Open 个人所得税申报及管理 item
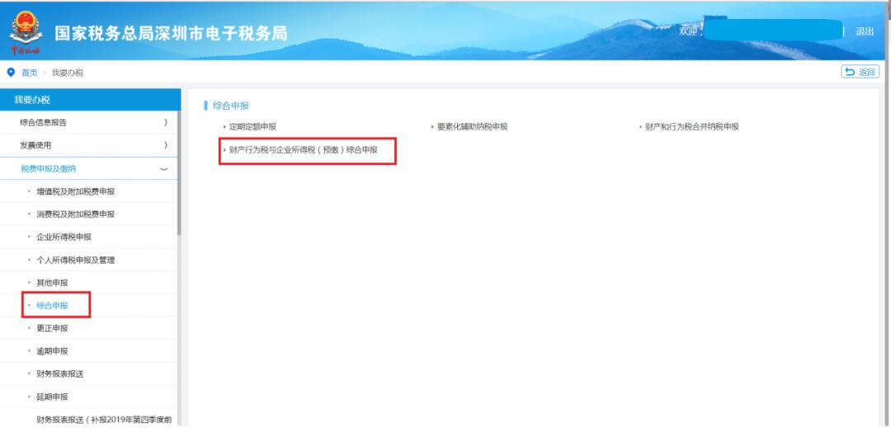The height and width of the screenshot is (428, 891). pyautogui.click(x=76, y=261)
